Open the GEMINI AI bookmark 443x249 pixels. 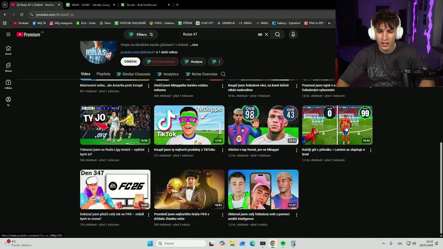pyautogui.click(x=226, y=23)
